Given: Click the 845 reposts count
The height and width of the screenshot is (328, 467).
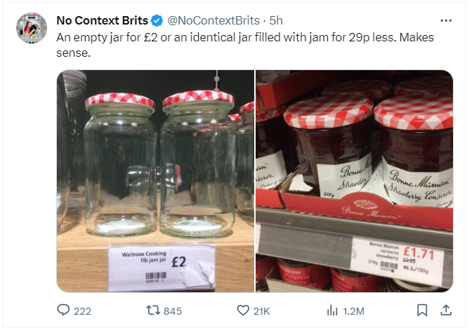Looking at the screenshot, I should (x=173, y=311).
